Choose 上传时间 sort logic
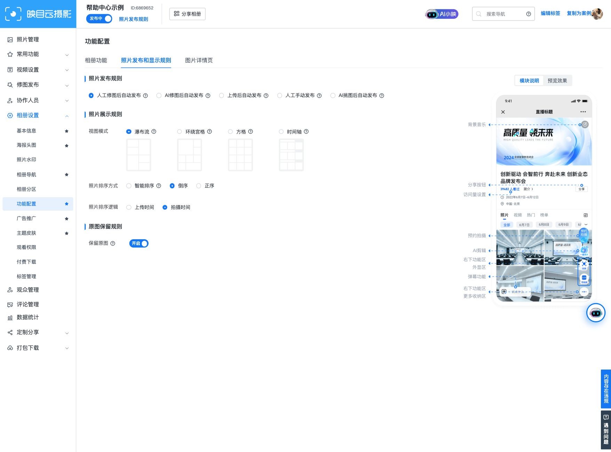This screenshot has width=611, height=452. (x=129, y=207)
